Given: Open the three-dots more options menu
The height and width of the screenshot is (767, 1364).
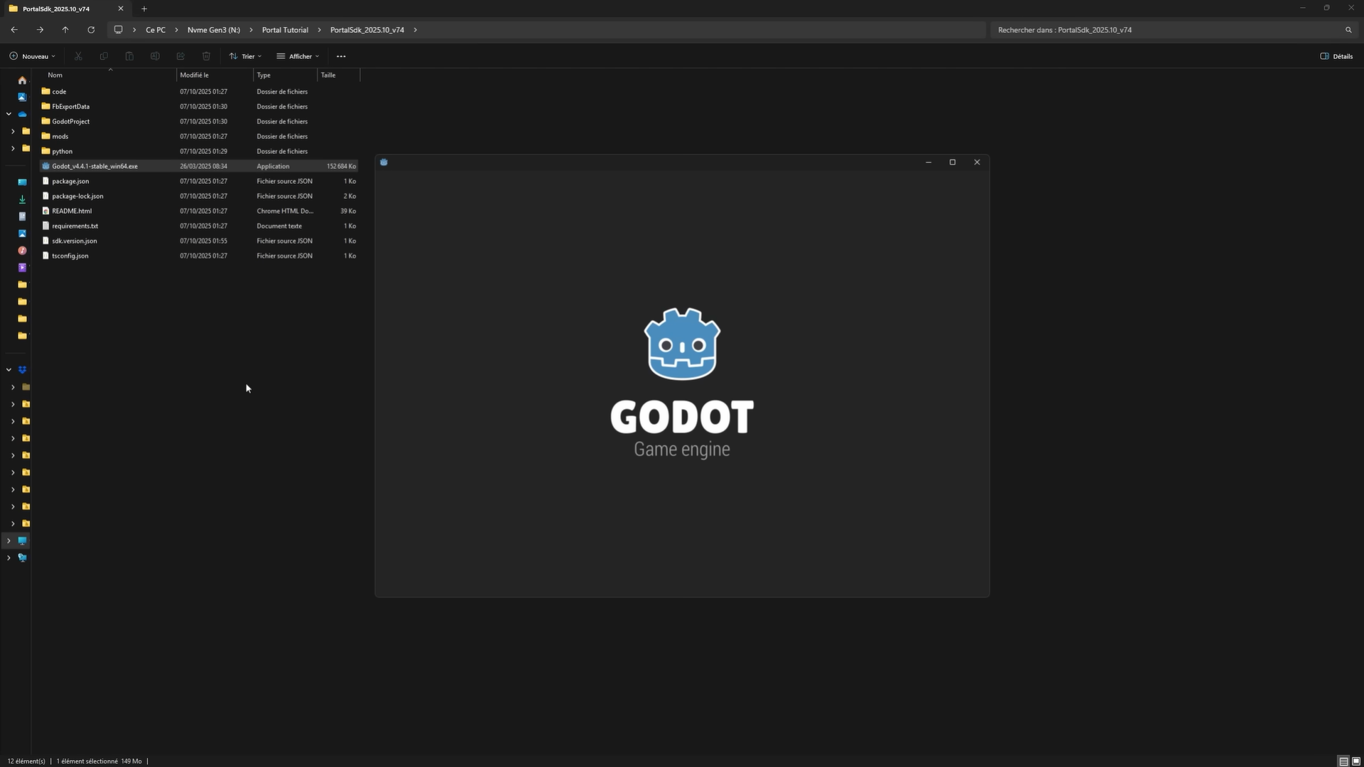Looking at the screenshot, I should 341,56.
